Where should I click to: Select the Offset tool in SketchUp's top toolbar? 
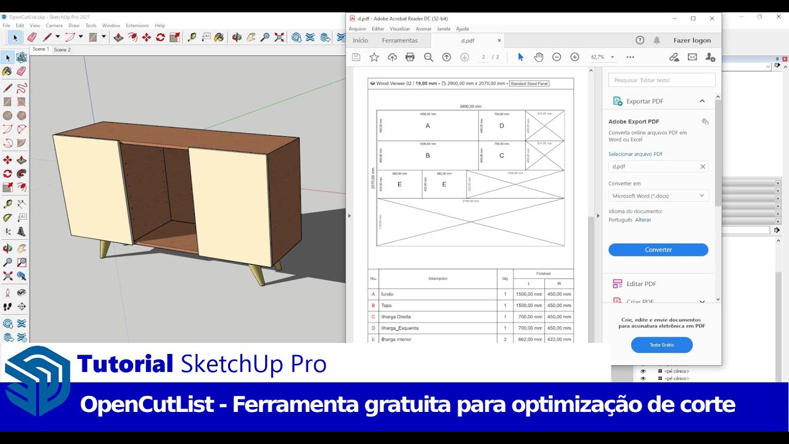pyautogui.click(x=133, y=38)
